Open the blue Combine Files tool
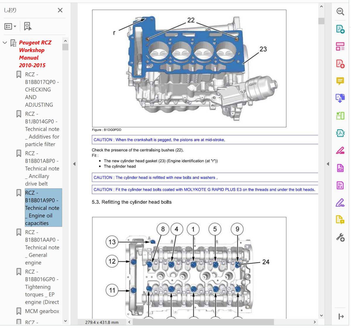Viewport: 351px width, 328px height. [x=340, y=98]
